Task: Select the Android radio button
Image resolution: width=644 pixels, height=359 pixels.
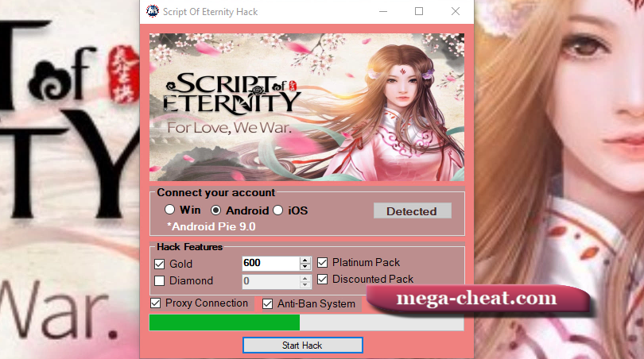Action: coord(215,210)
